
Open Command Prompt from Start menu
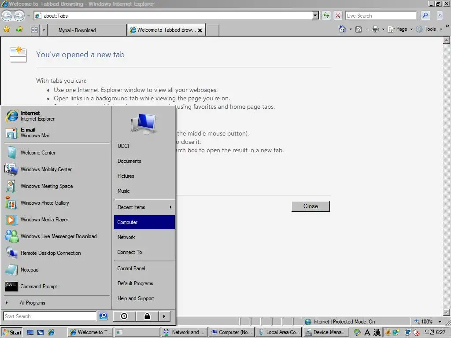(x=57, y=286)
